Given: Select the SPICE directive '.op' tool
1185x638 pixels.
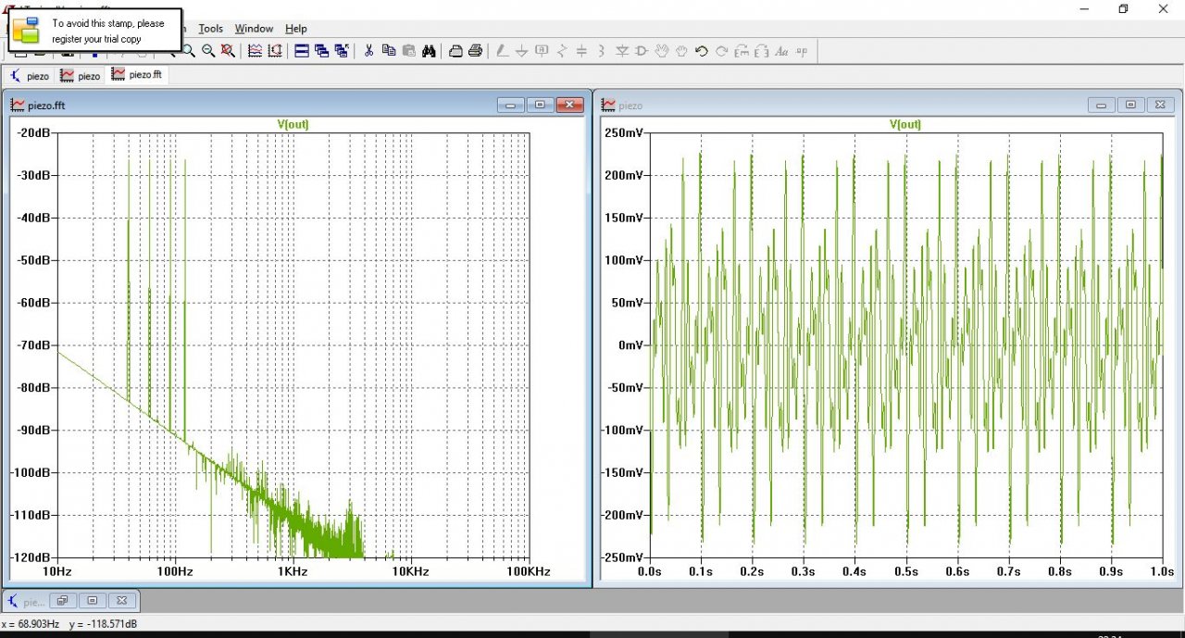Looking at the screenshot, I should click(802, 51).
